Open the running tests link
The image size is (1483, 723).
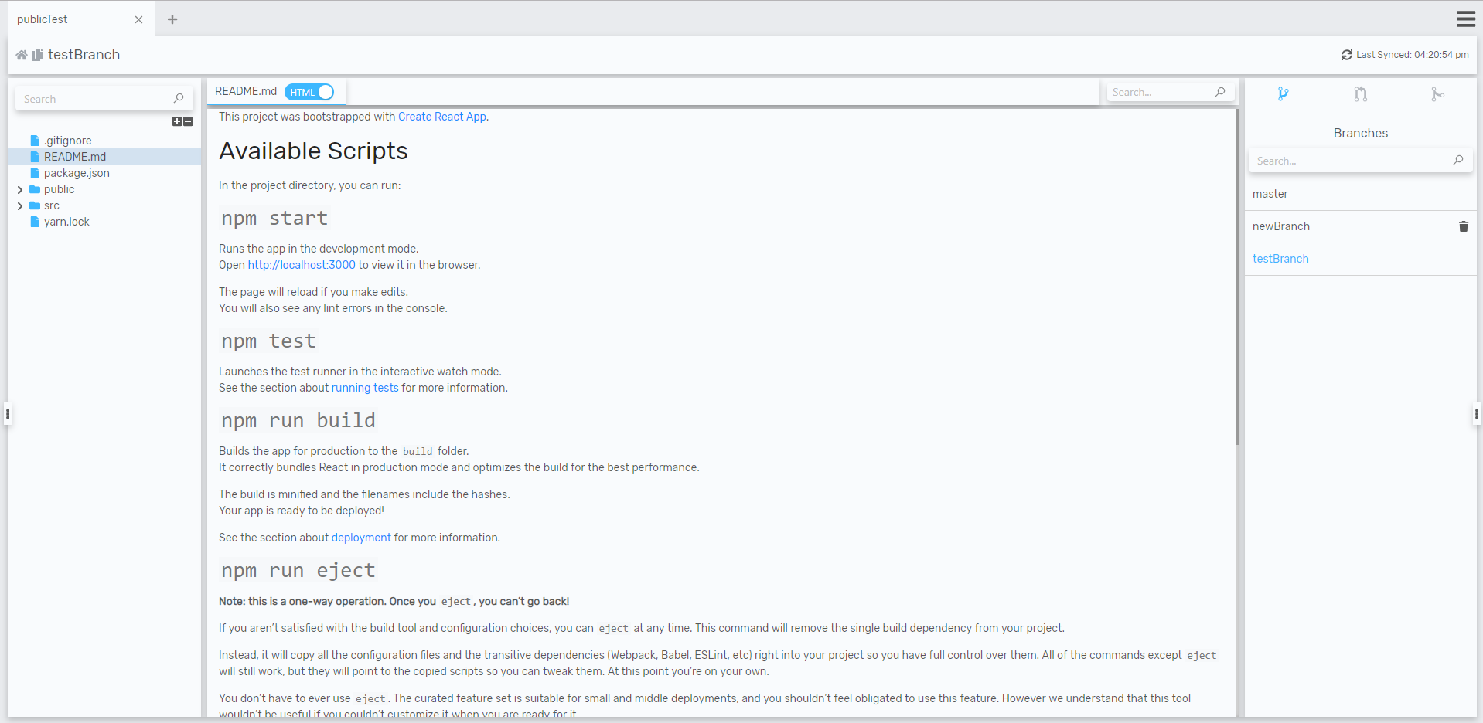coord(365,388)
